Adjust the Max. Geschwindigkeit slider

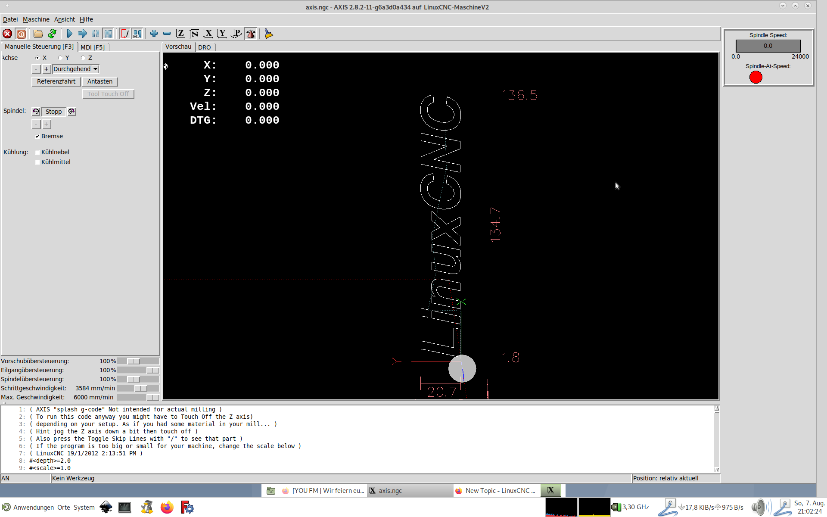(x=138, y=397)
